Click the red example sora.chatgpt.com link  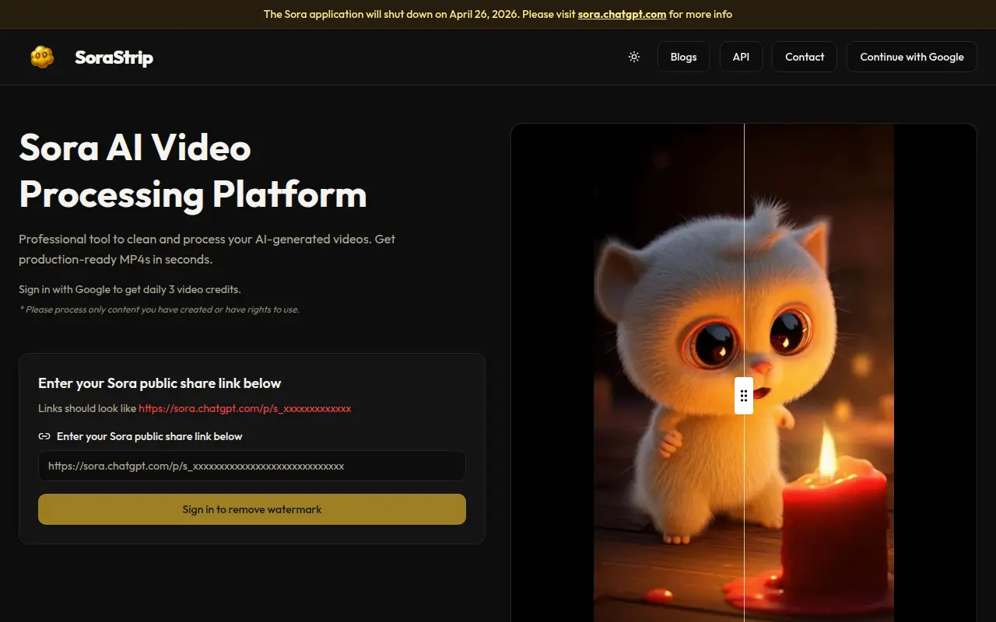click(x=245, y=408)
